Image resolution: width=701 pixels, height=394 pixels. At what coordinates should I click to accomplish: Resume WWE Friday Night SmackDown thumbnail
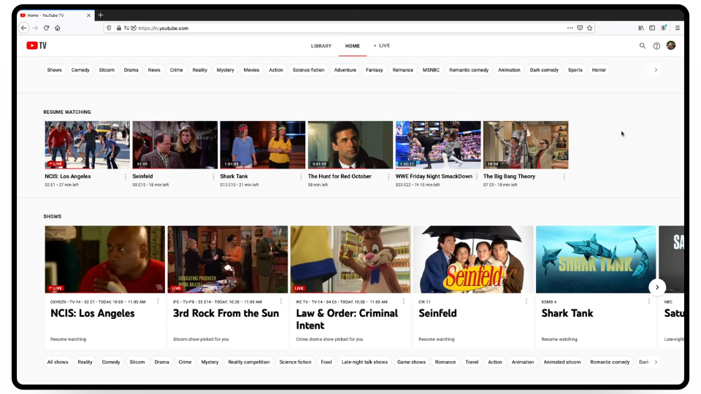pos(438,144)
